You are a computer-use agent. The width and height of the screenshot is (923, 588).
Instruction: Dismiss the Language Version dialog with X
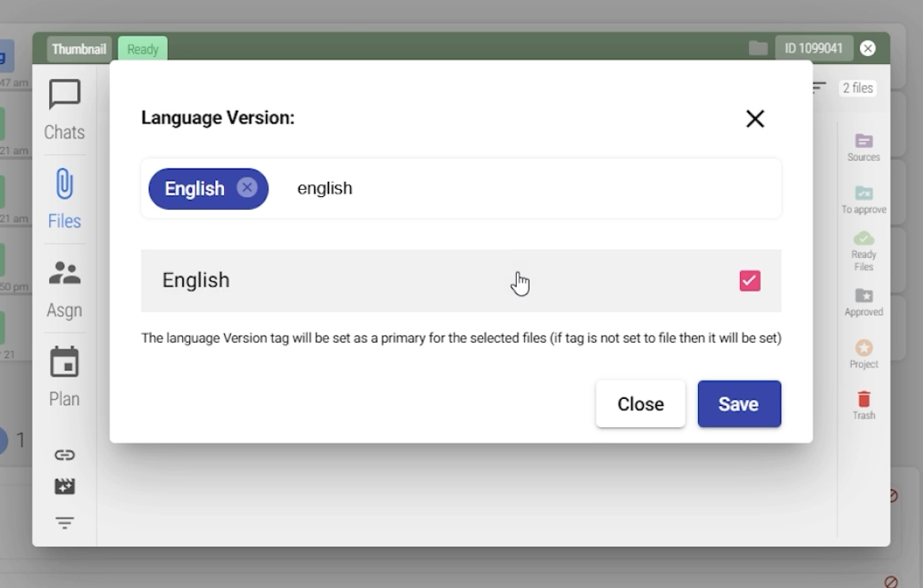click(755, 119)
